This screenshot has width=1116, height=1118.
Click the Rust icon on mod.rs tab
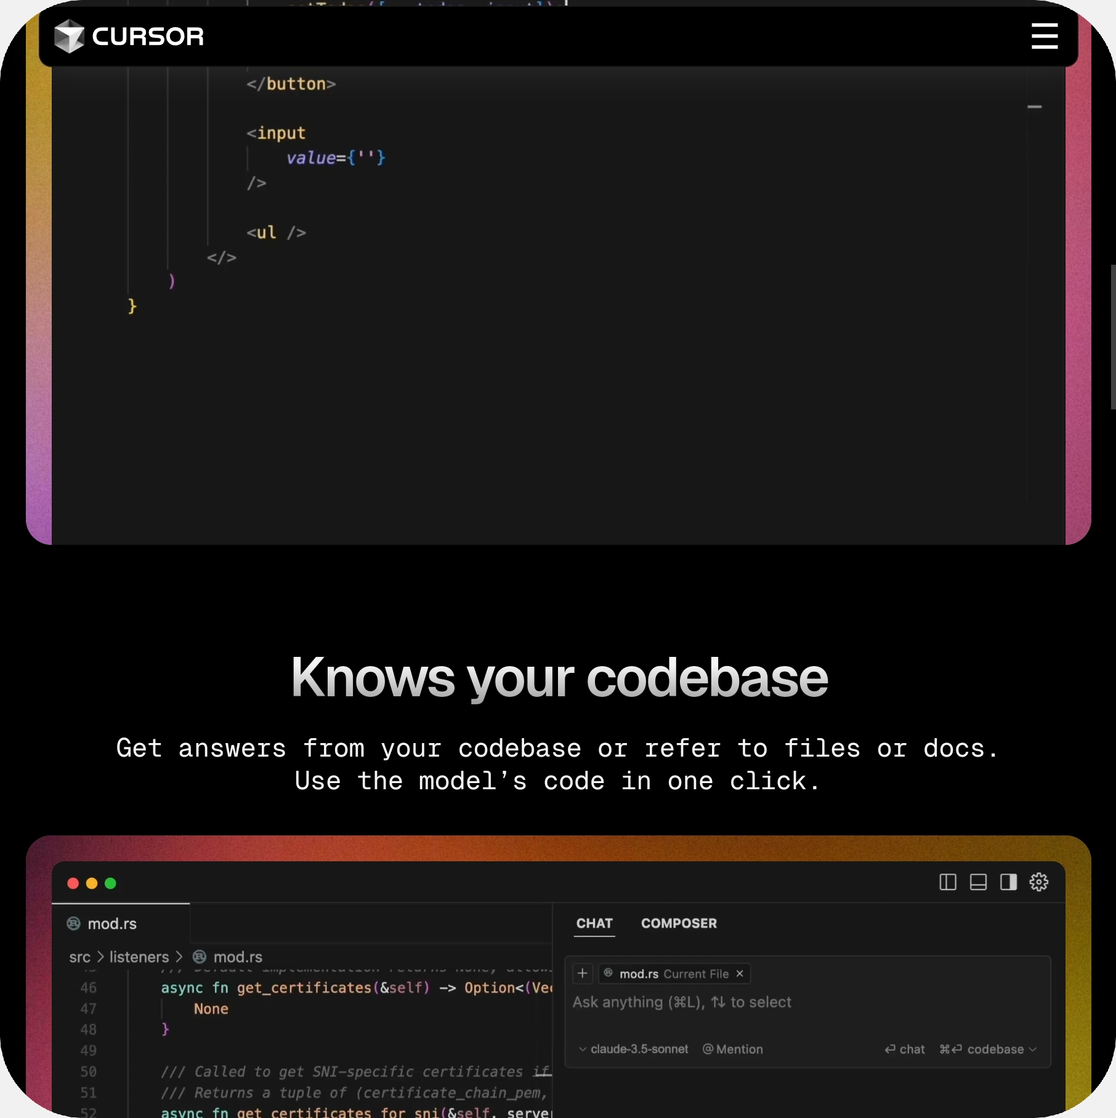pos(73,923)
